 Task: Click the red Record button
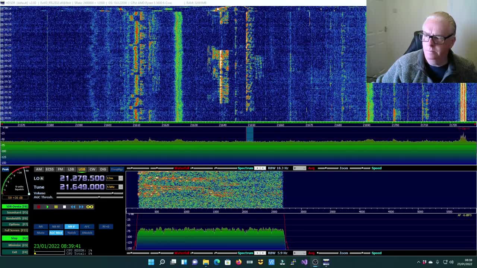38,207
